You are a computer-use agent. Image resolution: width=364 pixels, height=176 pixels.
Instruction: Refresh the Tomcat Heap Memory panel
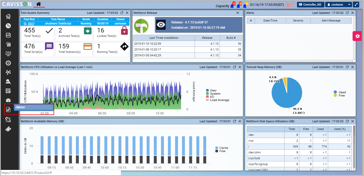tap(347, 67)
